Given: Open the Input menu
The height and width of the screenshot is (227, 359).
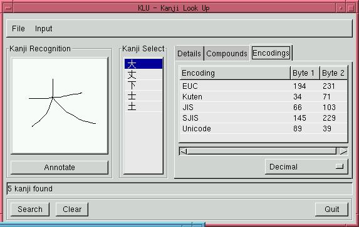Looking at the screenshot, I should tap(43, 29).
